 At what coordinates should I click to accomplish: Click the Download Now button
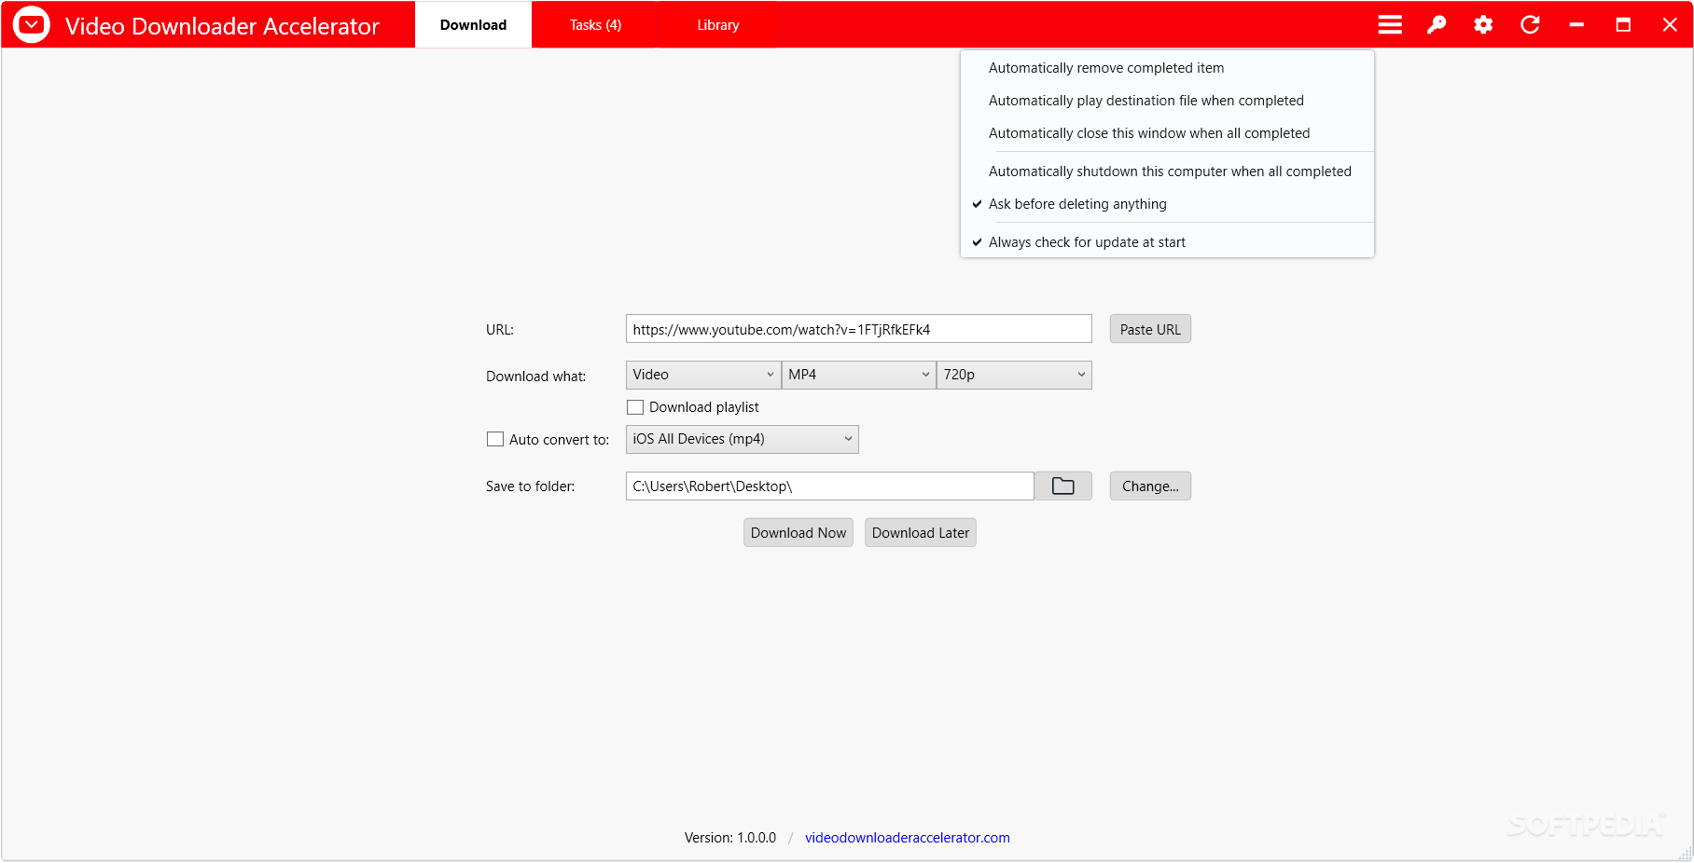point(798,533)
